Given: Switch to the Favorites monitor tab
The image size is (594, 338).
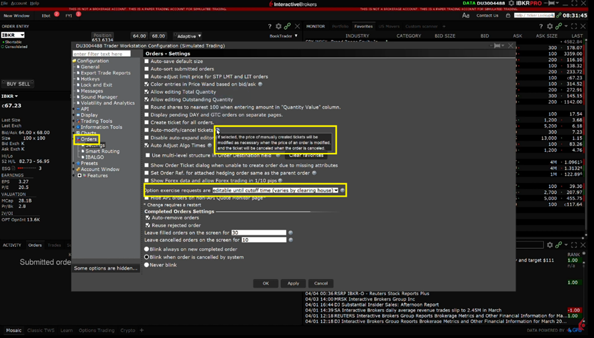Looking at the screenshot, I should pyautogui.click(x=363, y=27).
